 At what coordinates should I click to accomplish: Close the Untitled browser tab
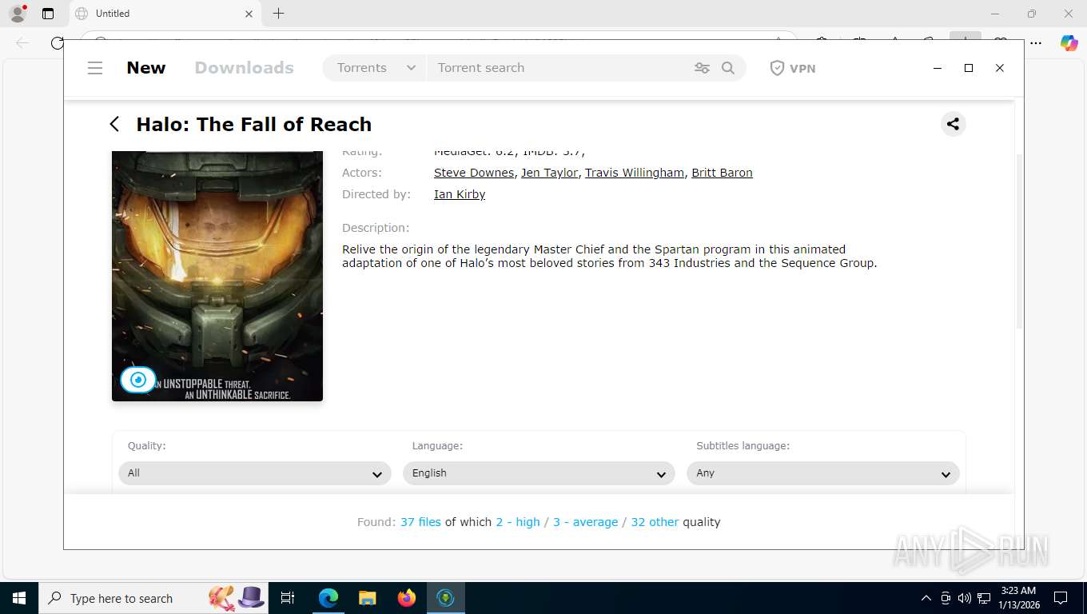[249, 14]
